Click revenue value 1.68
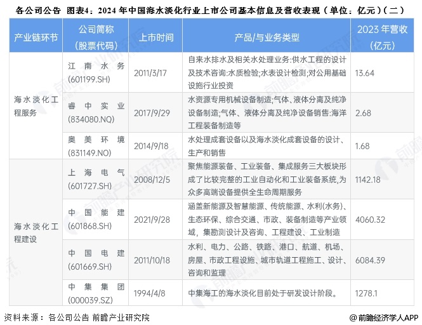Image resolution: width=422 pixels, height=325 pixels. tap(362, 146)
